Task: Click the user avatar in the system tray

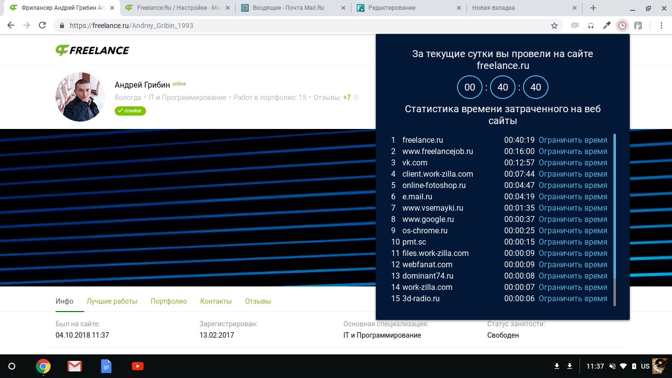Action: point(660,366)
